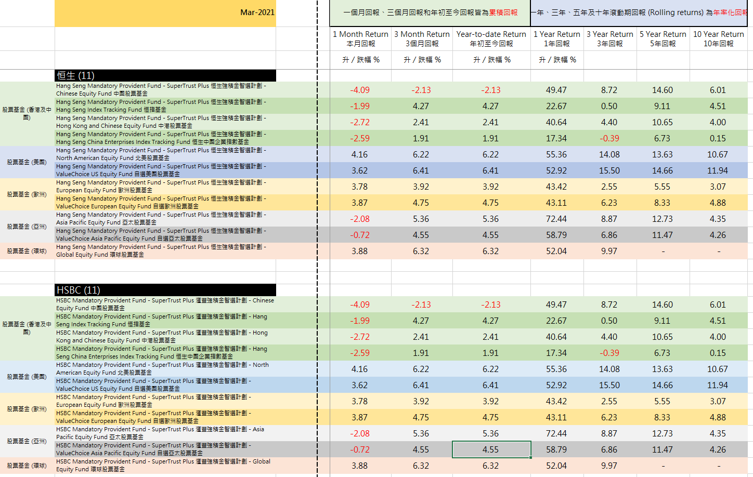Screen dimensions: 753x477
Task: Select HSBC ValueChoice European 5 year 8.33
Action: [663, 417]
